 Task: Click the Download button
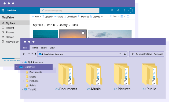click(x=70, y=16)
